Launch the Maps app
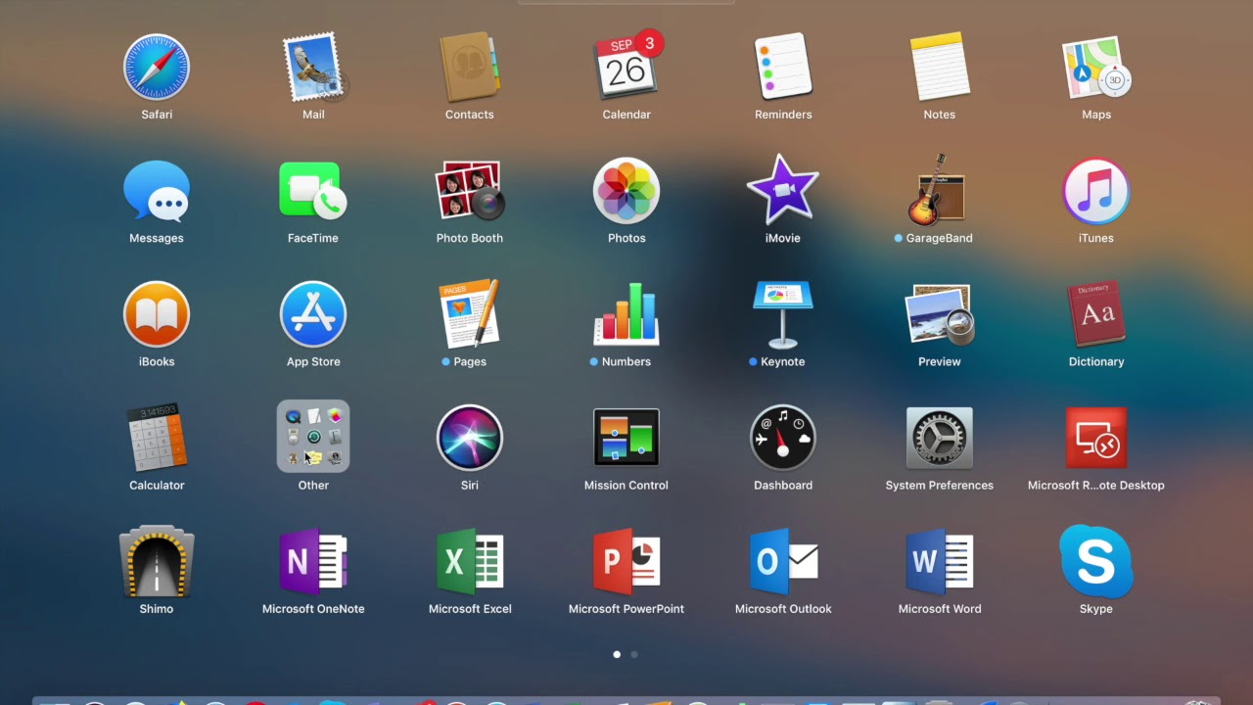 pyautogui.click(x=1096, y=68)
